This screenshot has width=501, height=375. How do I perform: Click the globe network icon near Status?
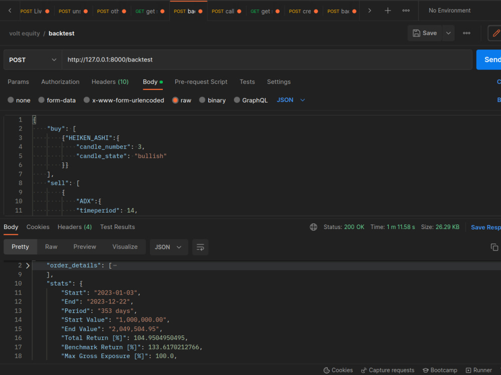pos(314,226)
